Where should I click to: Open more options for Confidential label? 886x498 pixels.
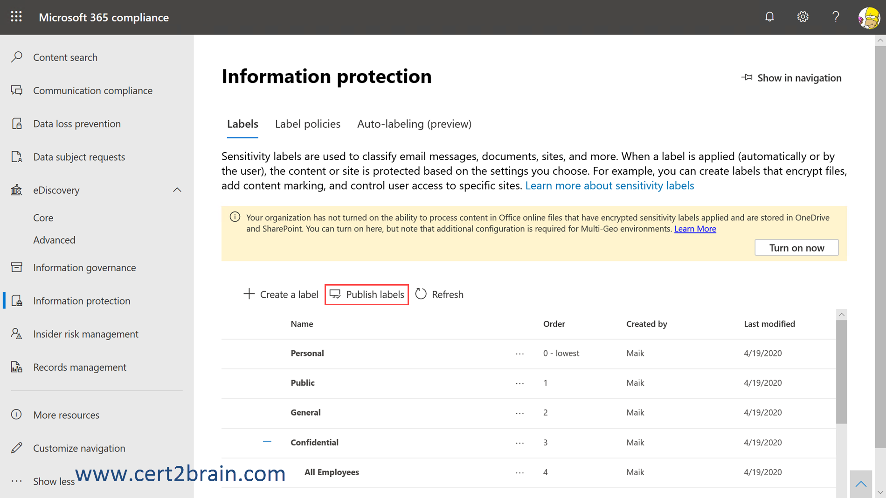(x=519, y=443)
